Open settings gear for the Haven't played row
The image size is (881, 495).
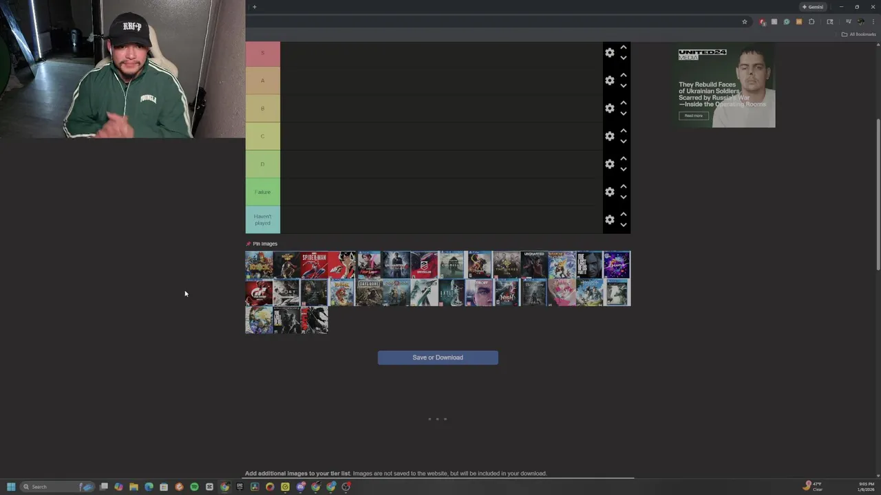[610, 219]
